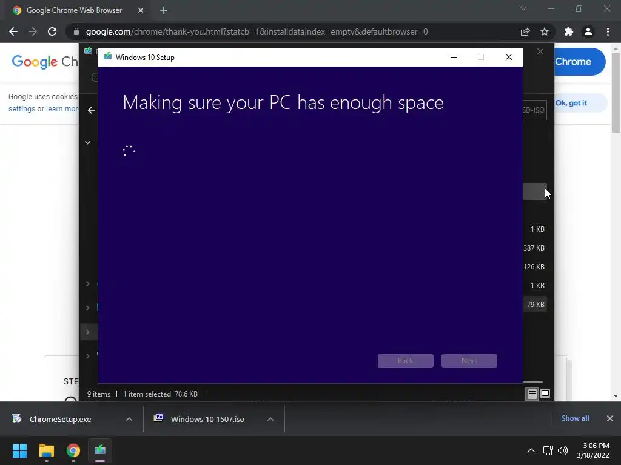Screen dimensions: 621x465
Task: Minimize the Windows 10 Setup window
Action: (454, 58)
